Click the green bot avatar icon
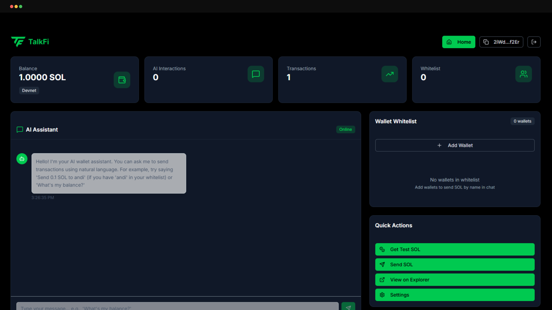 [x=22, y=159]
